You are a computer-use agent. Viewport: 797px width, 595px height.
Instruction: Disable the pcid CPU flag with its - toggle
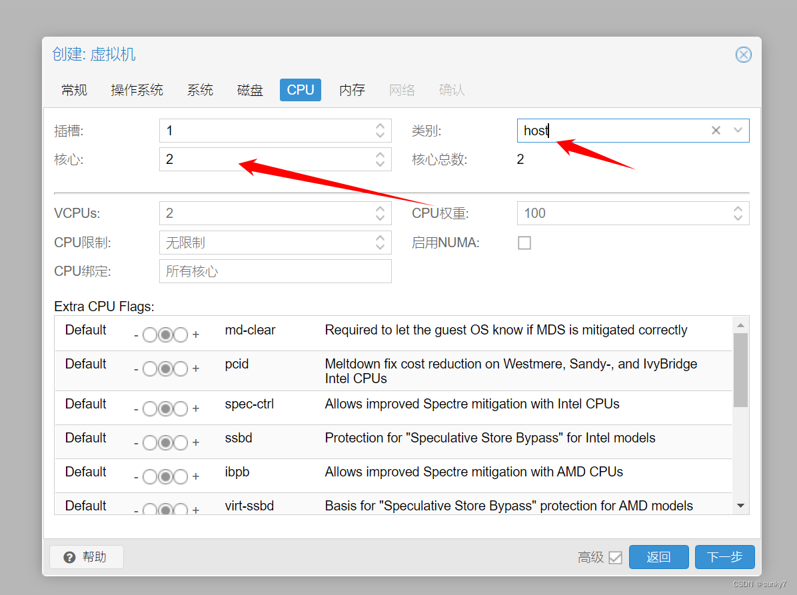coord(137,368)
